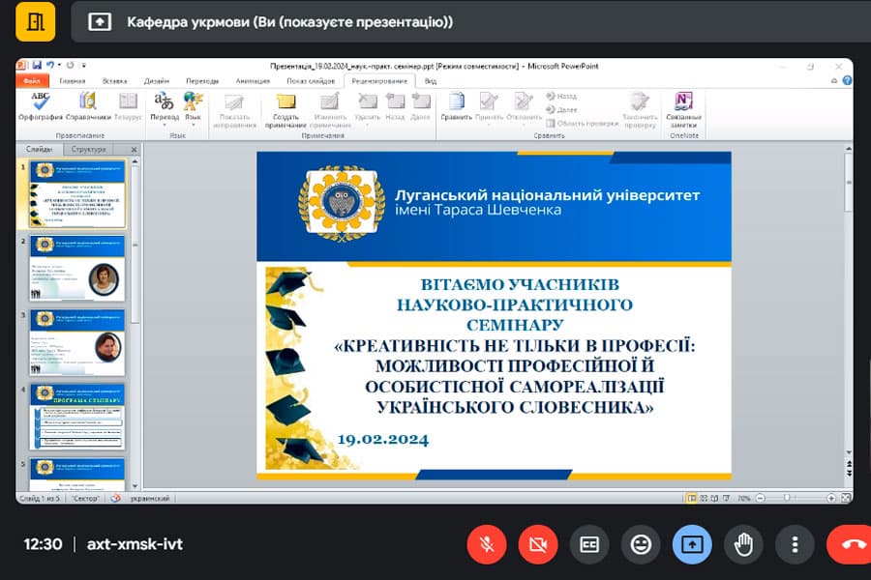Image resolution: width=871 pixels, height=580 pixels.
Task: Unmute the microphone
Action: tap(487, 544)
